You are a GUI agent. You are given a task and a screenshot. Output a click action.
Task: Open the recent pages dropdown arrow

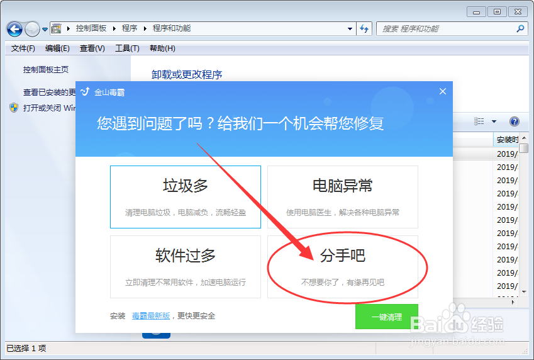point(45,30)
